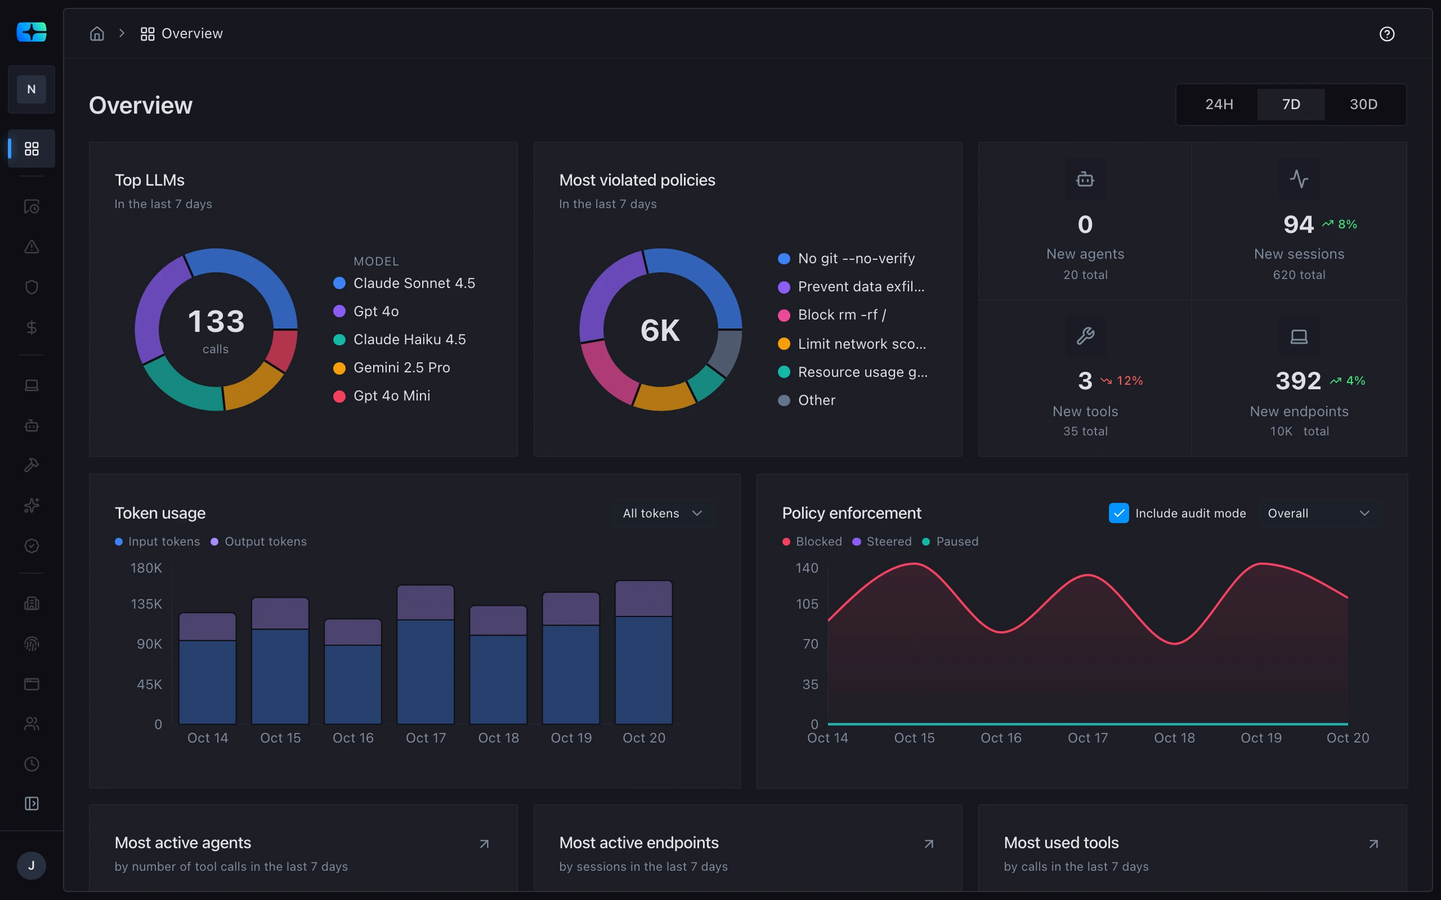
Task: Click the robot icon above New agents
Action: (x=1085, y=178)
